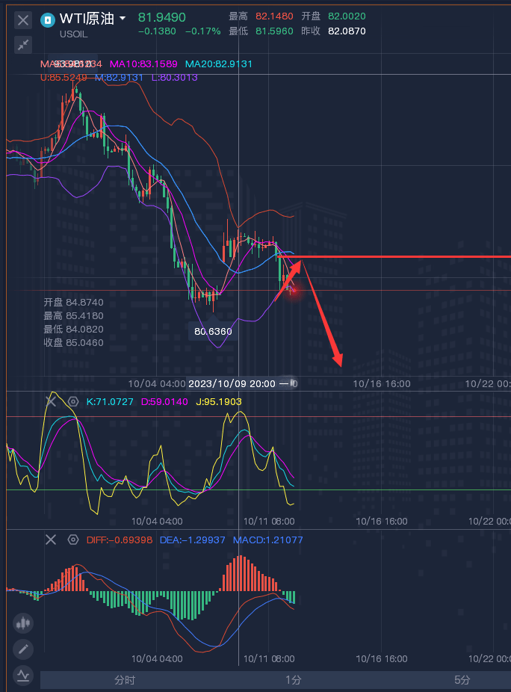Remove the KDJ indicator panel

pyautogui.click(x=51, y=401)
